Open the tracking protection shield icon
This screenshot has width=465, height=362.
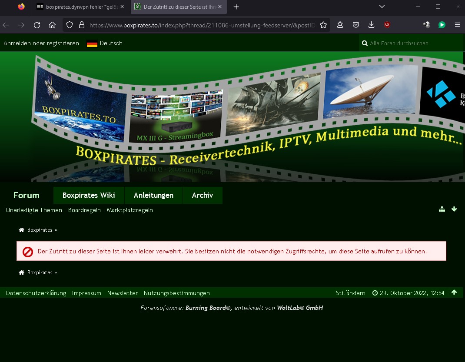point(70,25)
